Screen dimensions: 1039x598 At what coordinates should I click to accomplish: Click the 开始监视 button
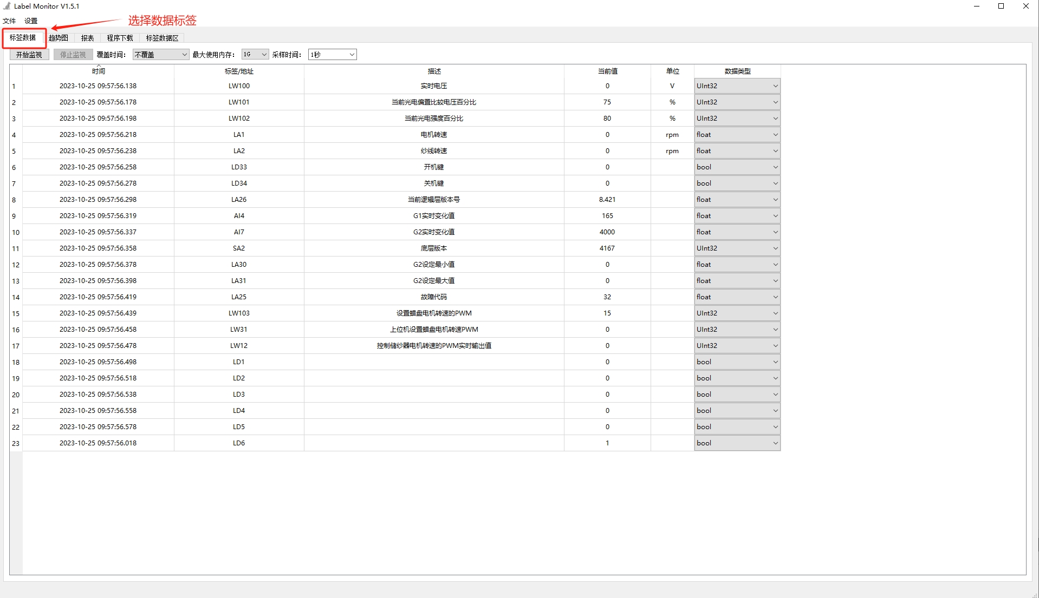(x=29, y=55)
